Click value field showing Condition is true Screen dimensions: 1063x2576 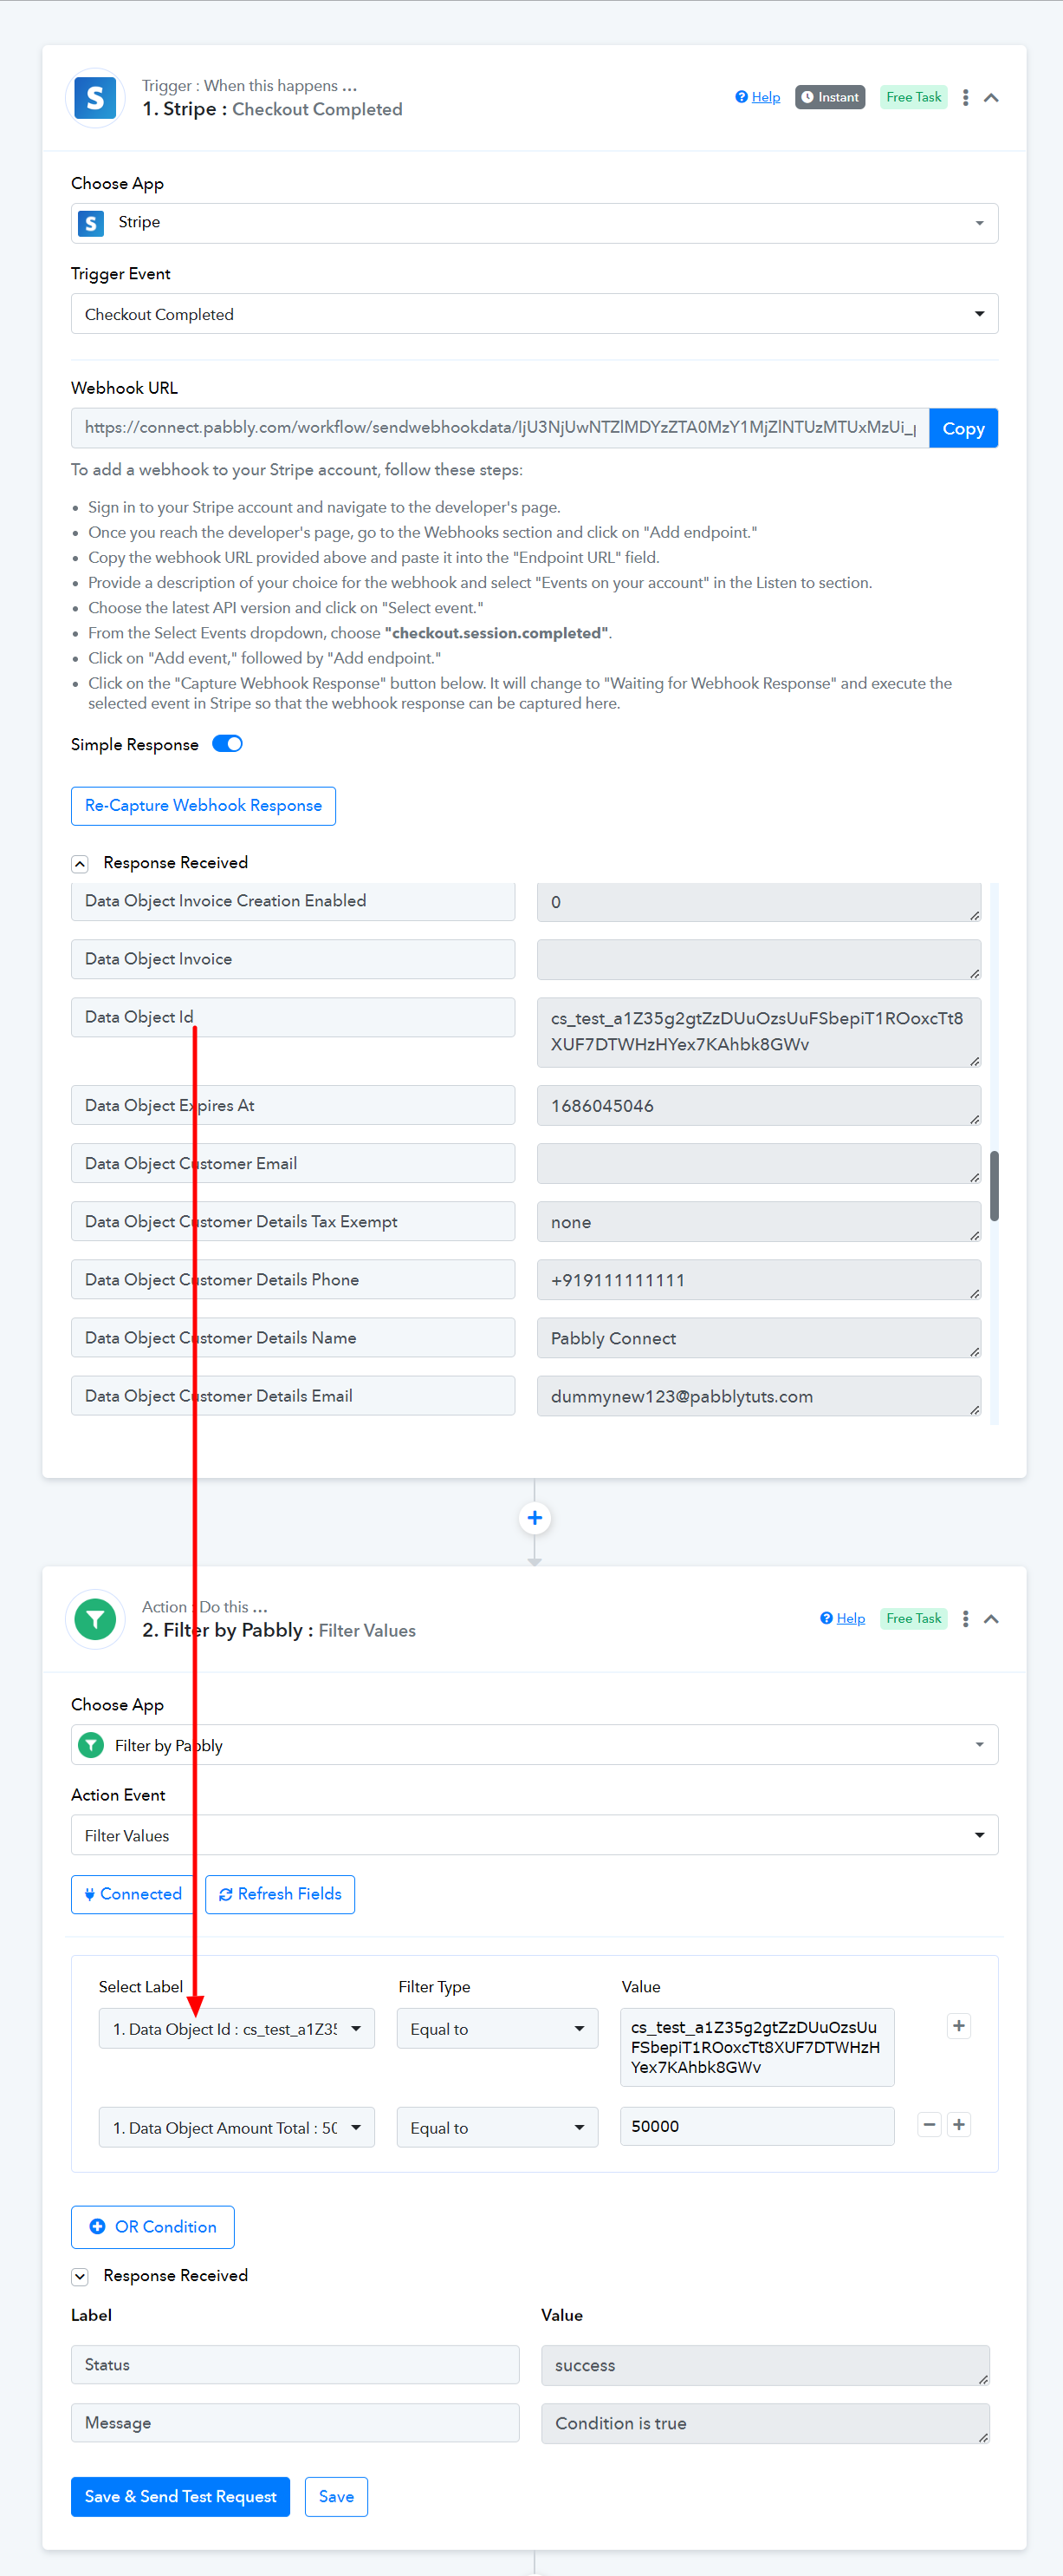pos(765,2423)
